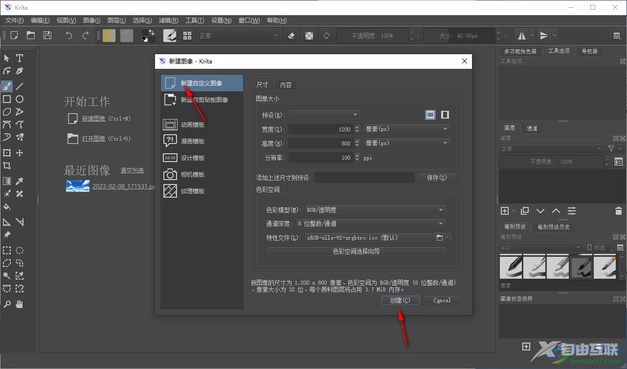Open the 特性文件 sRGB profile dropdown
The image size is (627, 369).
pyautogui.click(x=369, y=237)
